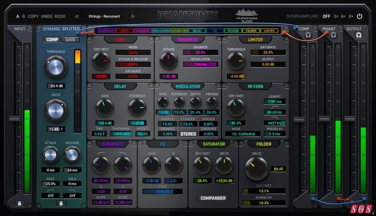Select the LIMITER tab in the chain
376x216 pixels.
[269, 31]
